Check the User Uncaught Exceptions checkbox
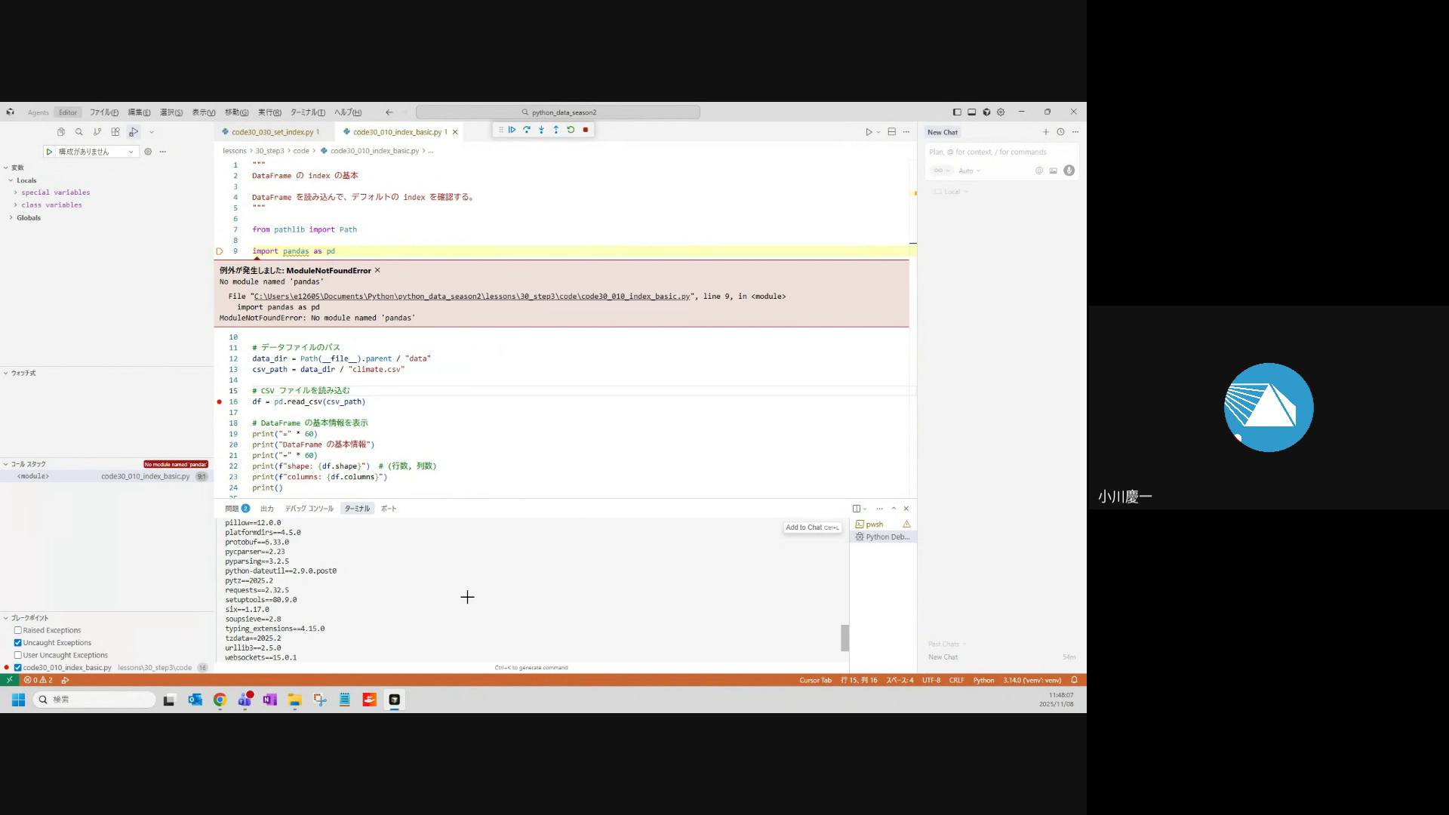Screen dimensions: 1449x815 point(17,655)
